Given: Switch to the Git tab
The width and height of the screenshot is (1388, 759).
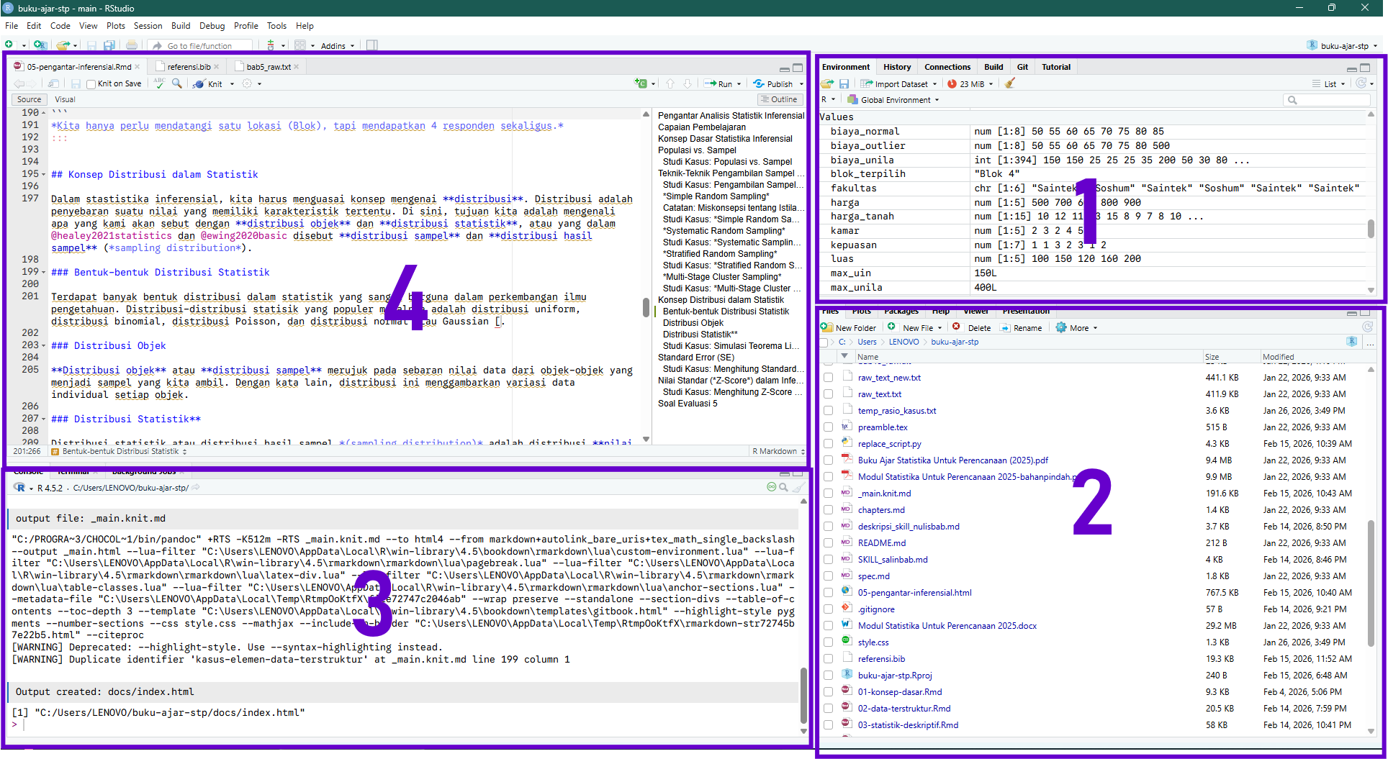Looking at the screenshot, I should coord(1022,67).
